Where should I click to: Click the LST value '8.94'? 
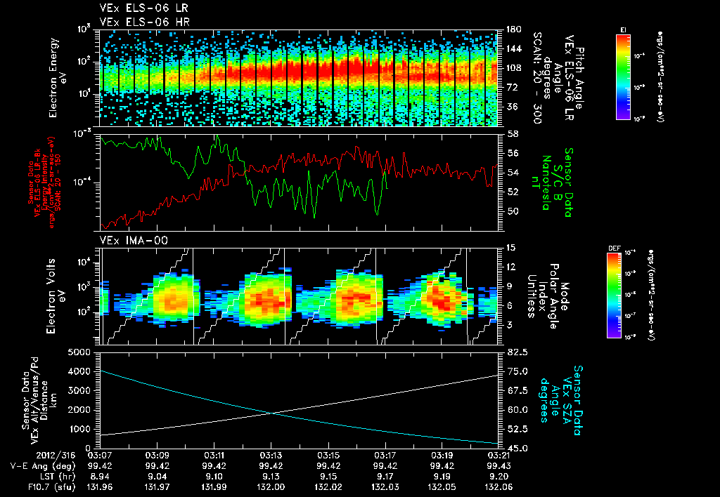[100, 477]
